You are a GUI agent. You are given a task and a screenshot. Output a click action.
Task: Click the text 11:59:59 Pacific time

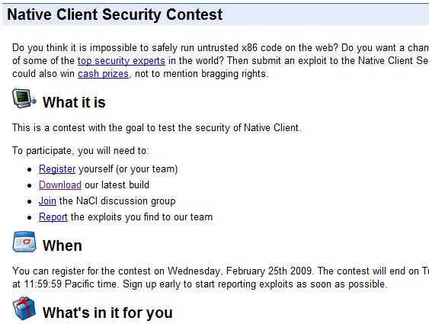71,284
